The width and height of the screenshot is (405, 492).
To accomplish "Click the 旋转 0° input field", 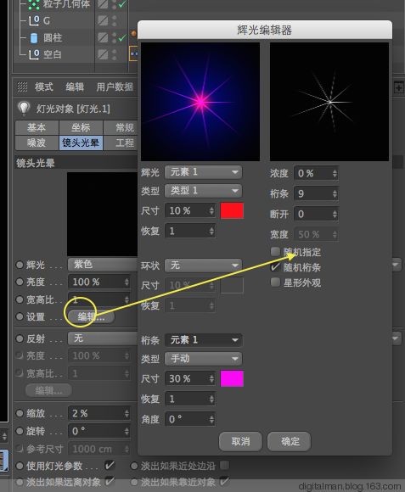I will pyautogui.click(x=98, y=431).
